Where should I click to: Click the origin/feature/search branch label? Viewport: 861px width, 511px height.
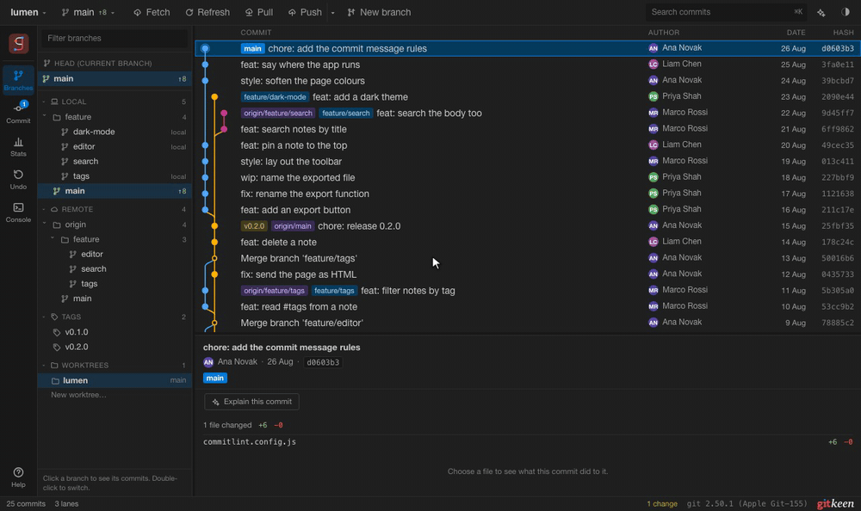[x=278, y=113]
